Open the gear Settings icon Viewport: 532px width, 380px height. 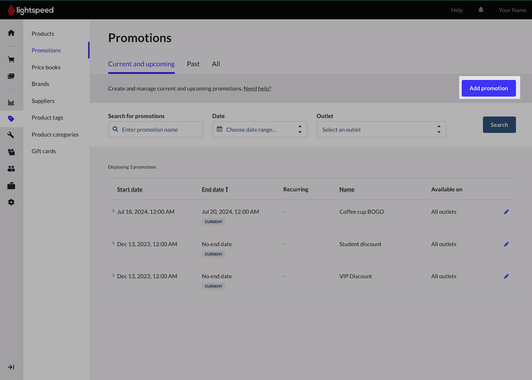coord(11,202)
